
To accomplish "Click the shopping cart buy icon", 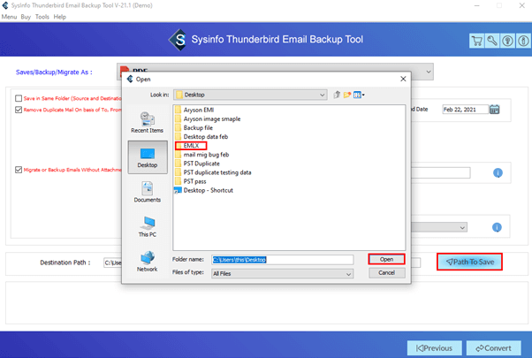I will [476, 41].
